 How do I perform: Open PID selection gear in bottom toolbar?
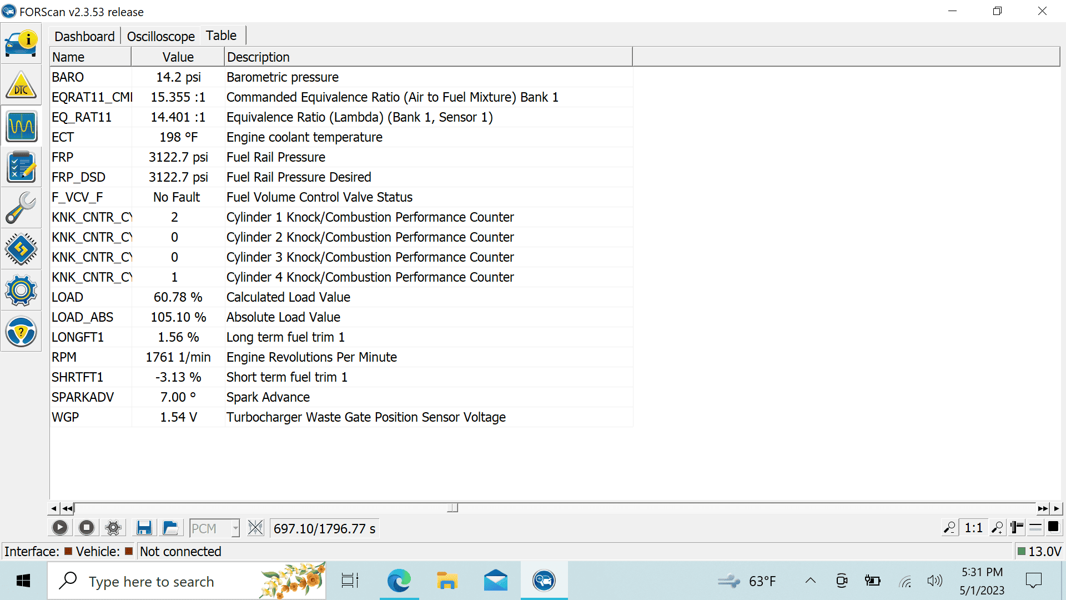click(113, 528)
